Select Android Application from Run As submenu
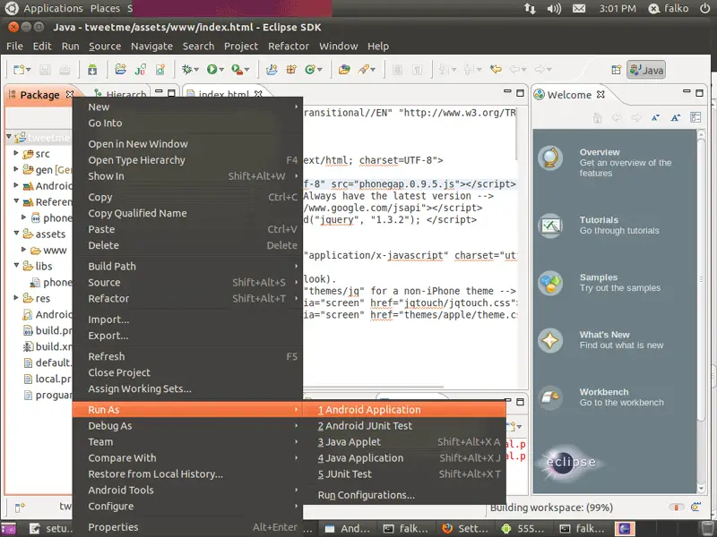 pyautogui.click(x=404, y=410)
